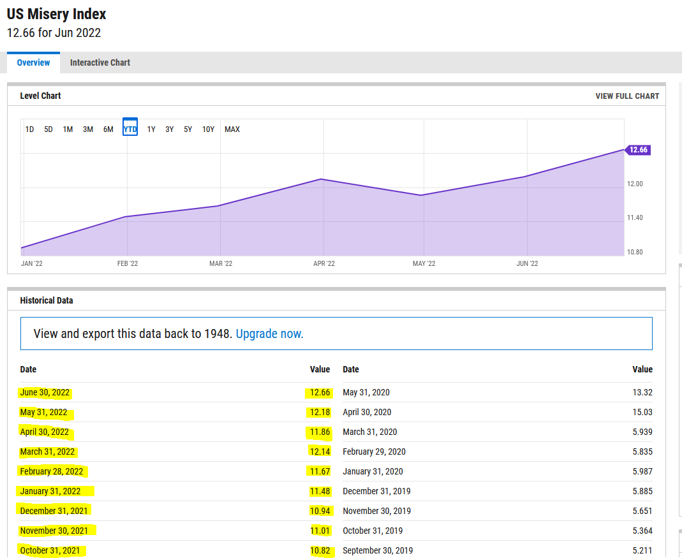
Task: Click the 11.86 value cell
Action: (320, 432)
